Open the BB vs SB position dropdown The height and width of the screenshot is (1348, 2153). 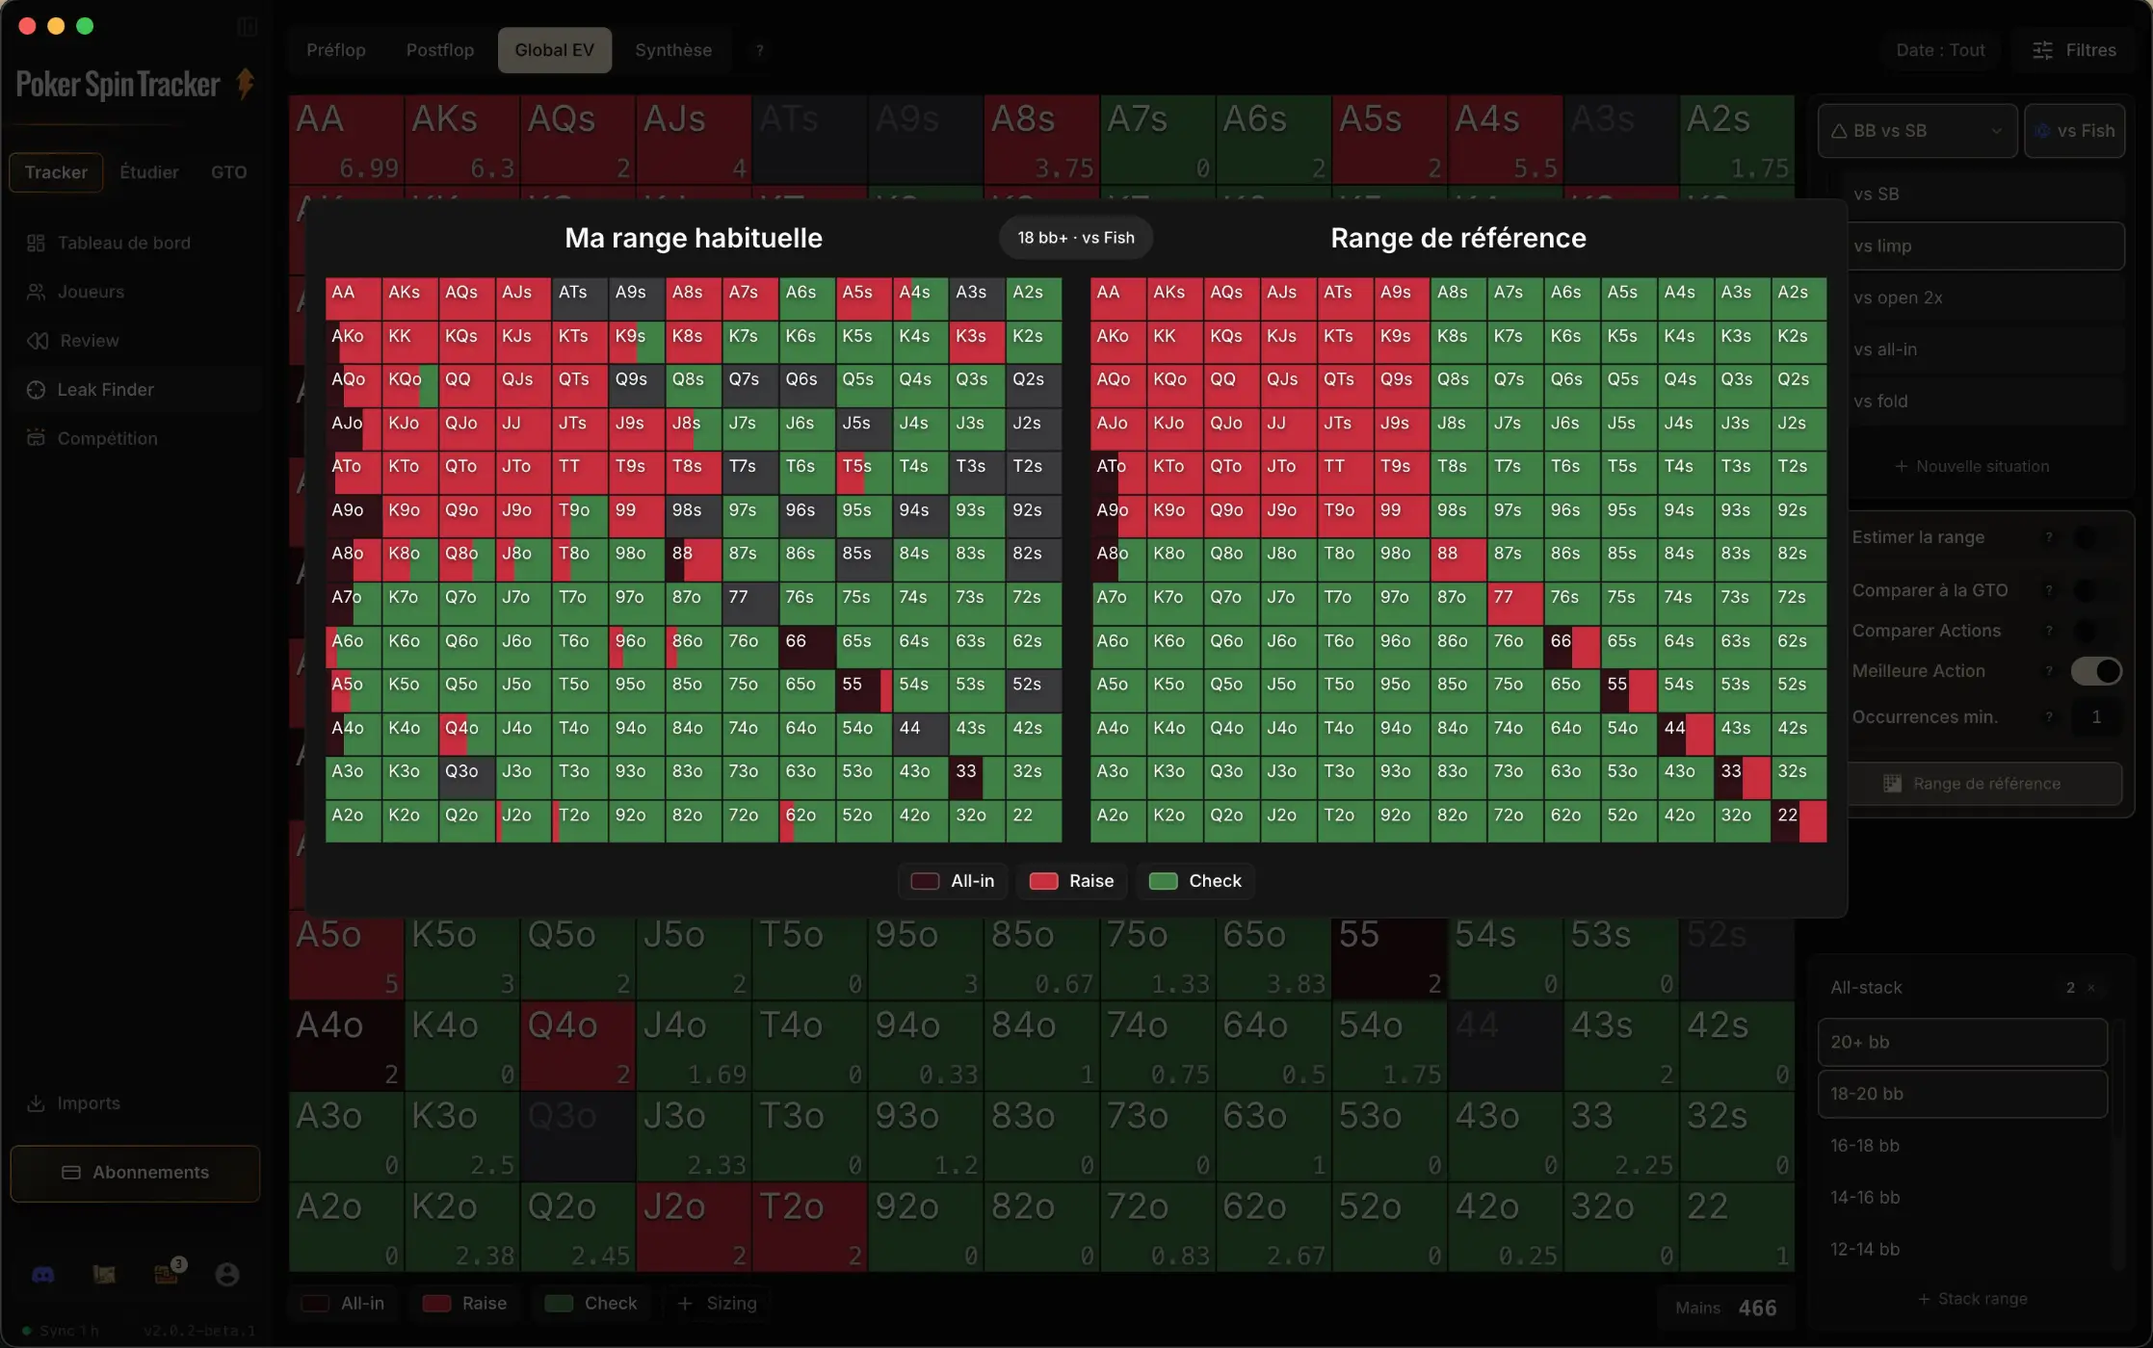pyautogui.click(x=1917, y=131)
